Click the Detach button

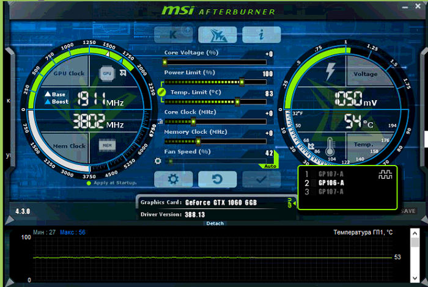tap(215, 223)
